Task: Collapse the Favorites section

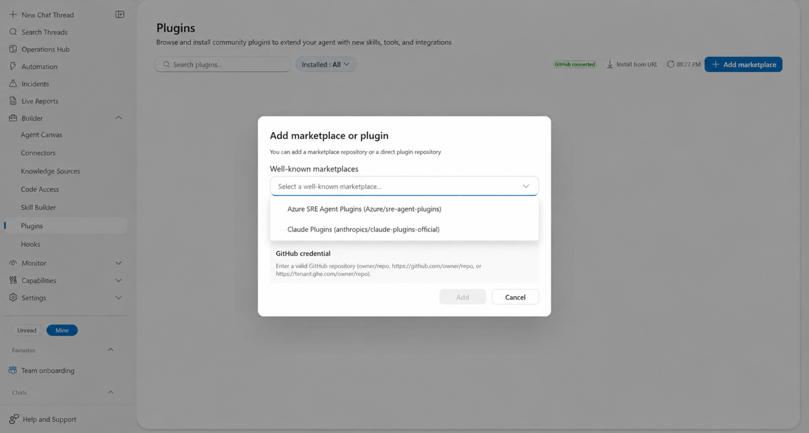Action: (x=111, y=350)
